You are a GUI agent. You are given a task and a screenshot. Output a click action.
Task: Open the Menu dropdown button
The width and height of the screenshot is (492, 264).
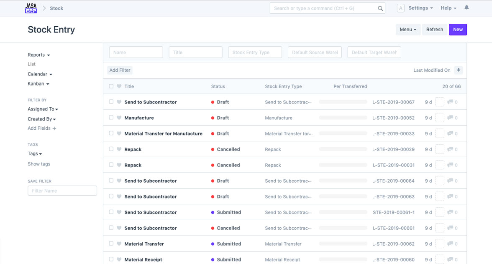pos(408,30)
